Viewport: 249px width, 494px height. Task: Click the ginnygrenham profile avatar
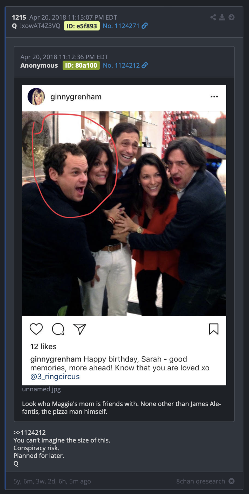tap(36, 97)
